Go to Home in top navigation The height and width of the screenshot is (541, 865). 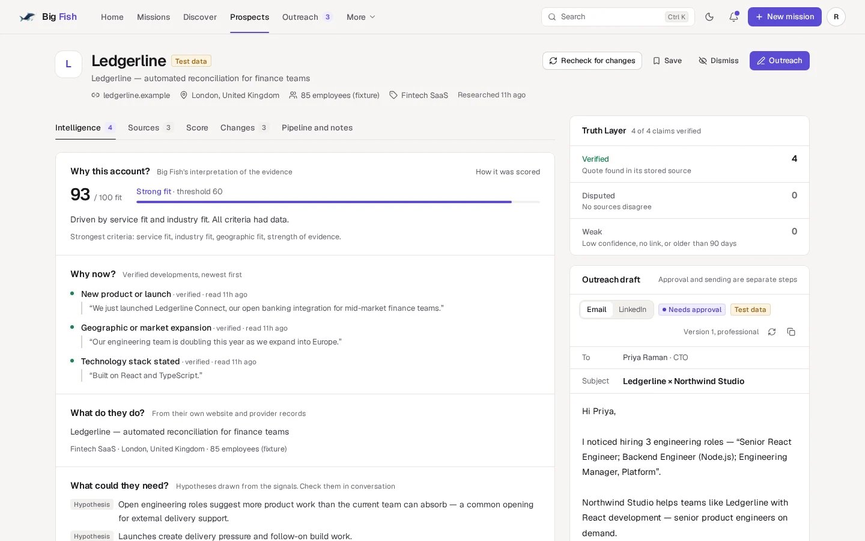point(112,17)
